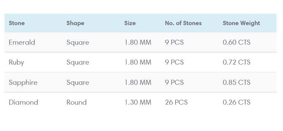
Task: Click the No. of Stones header
Action: pos(183,23)
